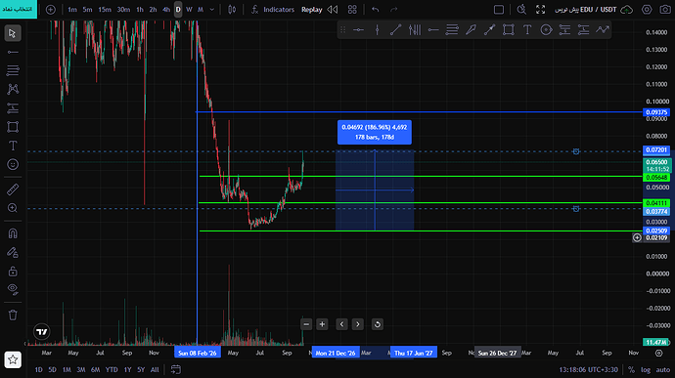This screenshot has width=675, height=378.
Task: Select the 1m timeframe
Action: tap(72, 10)
